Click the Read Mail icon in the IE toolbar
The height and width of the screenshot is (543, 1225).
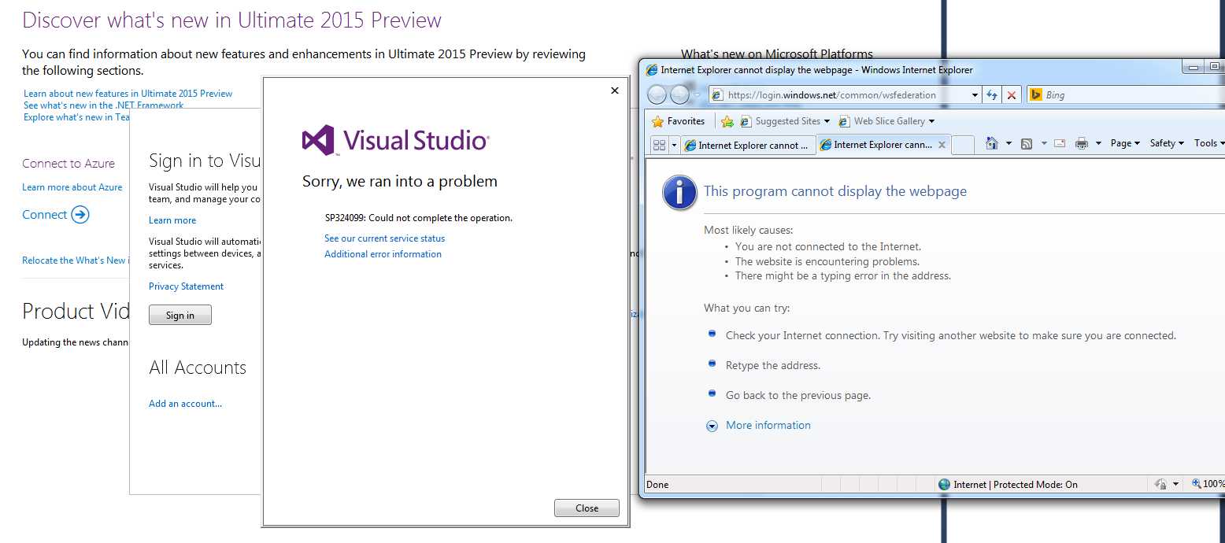1060,143
